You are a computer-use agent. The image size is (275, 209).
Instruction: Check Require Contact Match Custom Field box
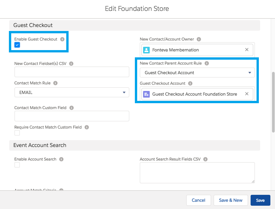[x=17, y=133]
